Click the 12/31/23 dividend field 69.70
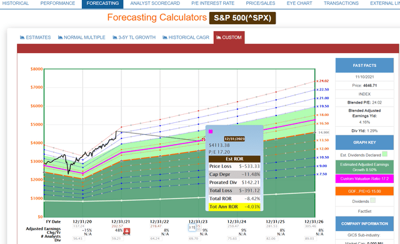The width and height of the screenshot is (400, 244). tap(194, 238)
